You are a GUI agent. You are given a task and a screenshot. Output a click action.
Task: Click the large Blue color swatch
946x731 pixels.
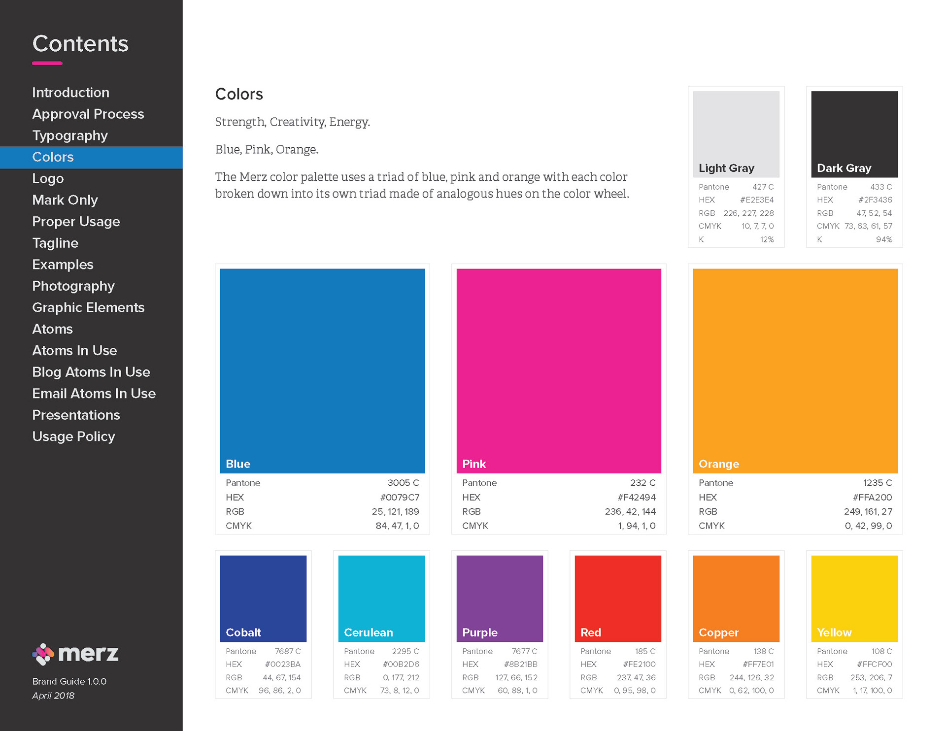point(322,370)
